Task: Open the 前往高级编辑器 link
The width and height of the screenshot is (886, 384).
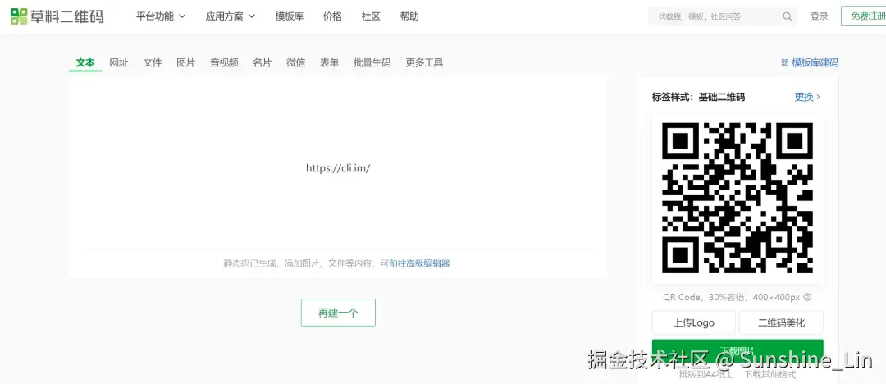Action: coord(419,263)
